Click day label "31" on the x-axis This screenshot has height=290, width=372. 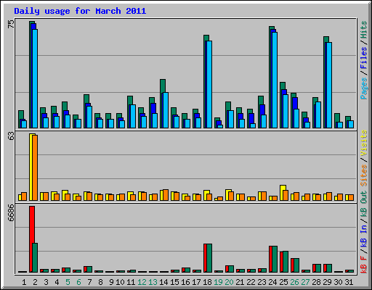(349, 282)
